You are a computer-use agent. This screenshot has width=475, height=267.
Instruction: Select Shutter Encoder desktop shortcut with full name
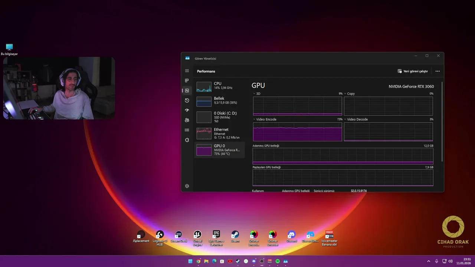(273, 238)
